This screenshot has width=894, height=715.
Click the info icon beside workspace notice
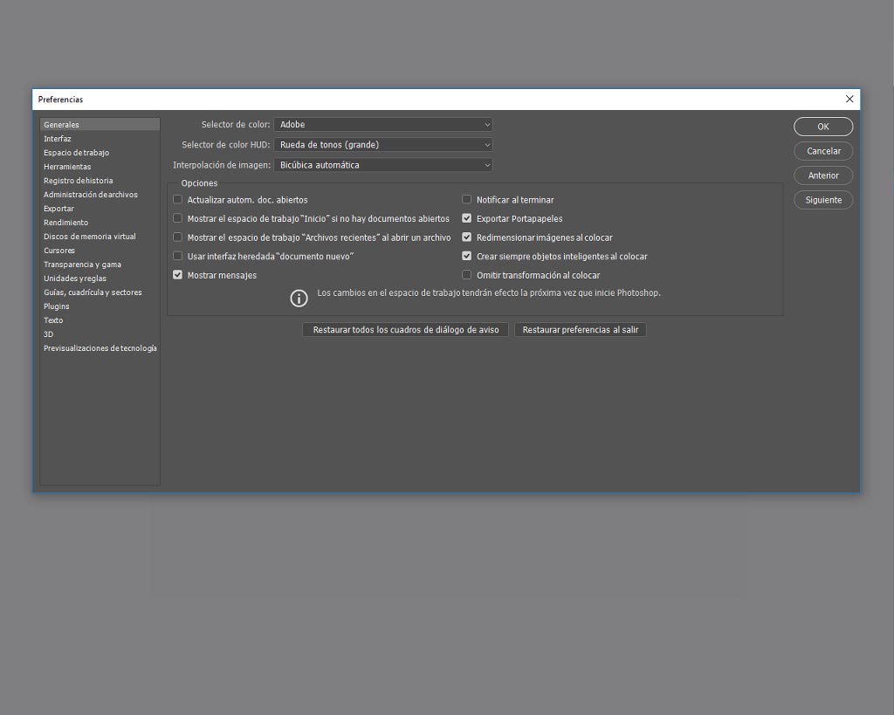click(x=299, y=299)
